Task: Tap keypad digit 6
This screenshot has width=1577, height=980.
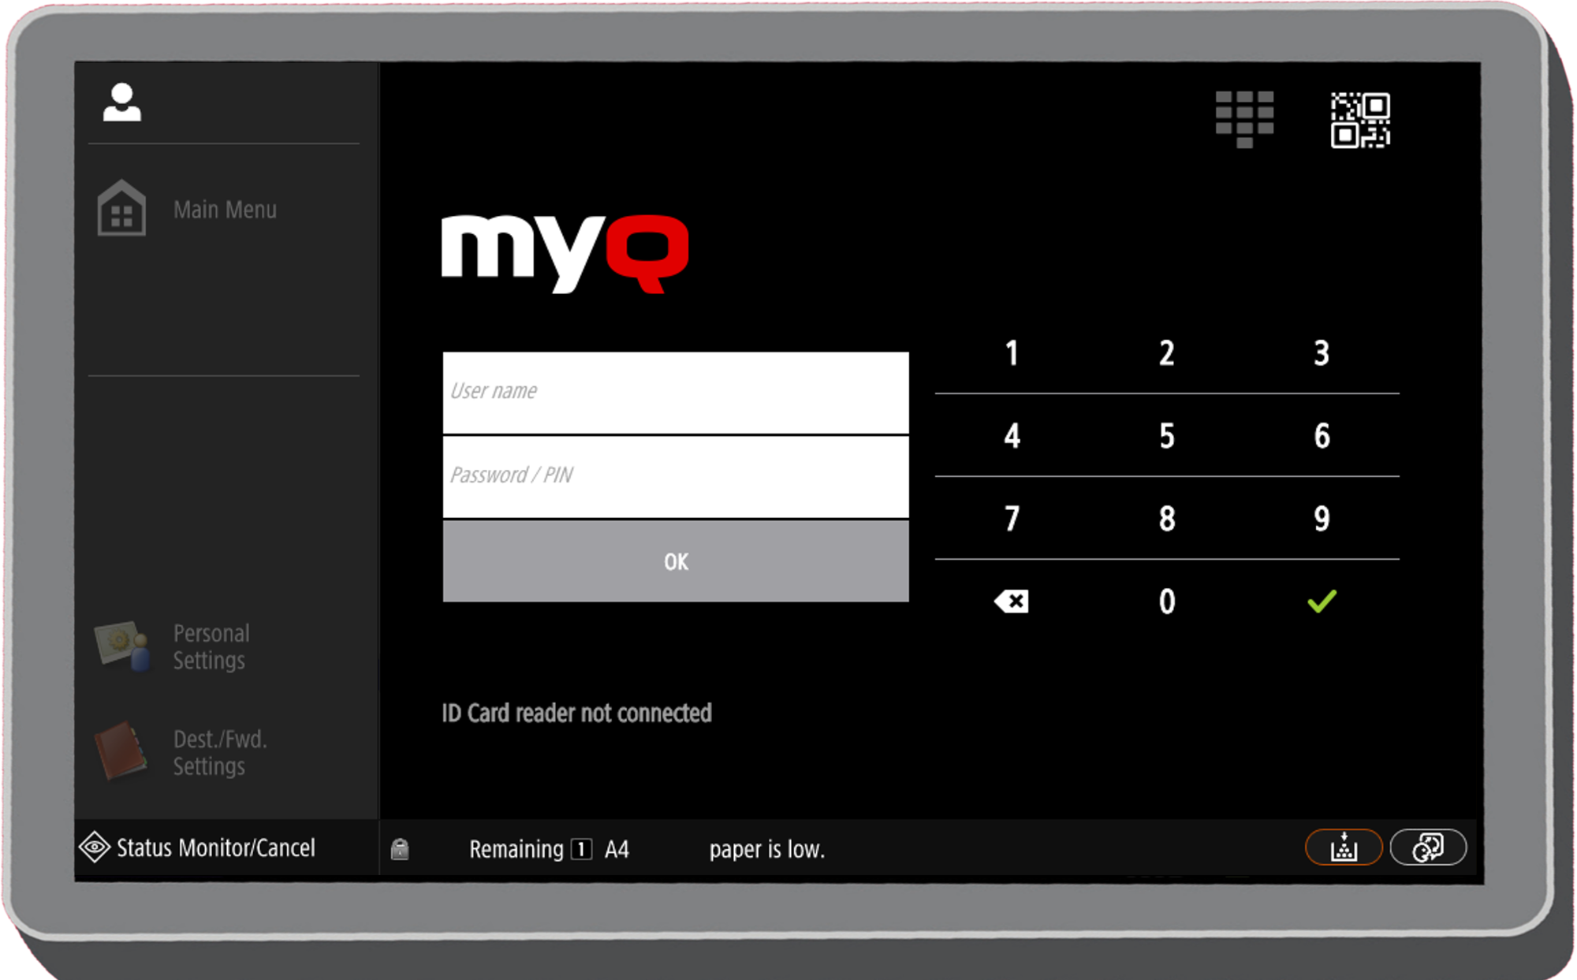Action: tap(1322, 435)
